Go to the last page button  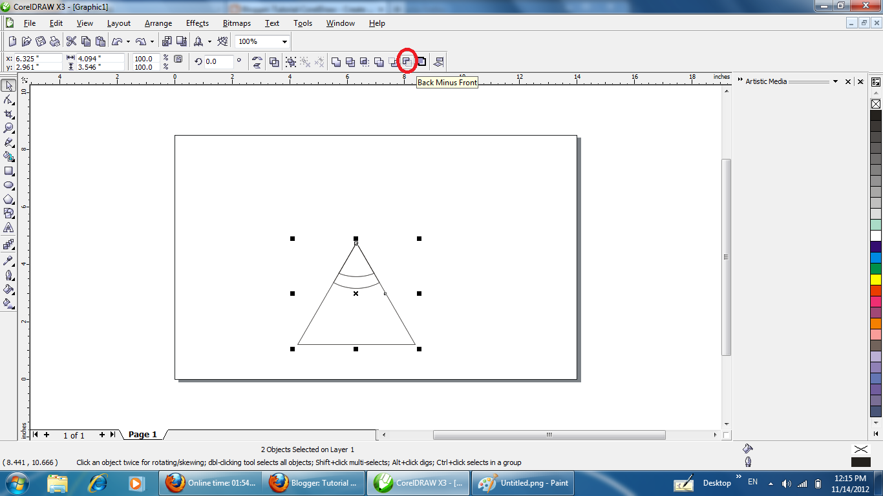click(x=113, y=435)
